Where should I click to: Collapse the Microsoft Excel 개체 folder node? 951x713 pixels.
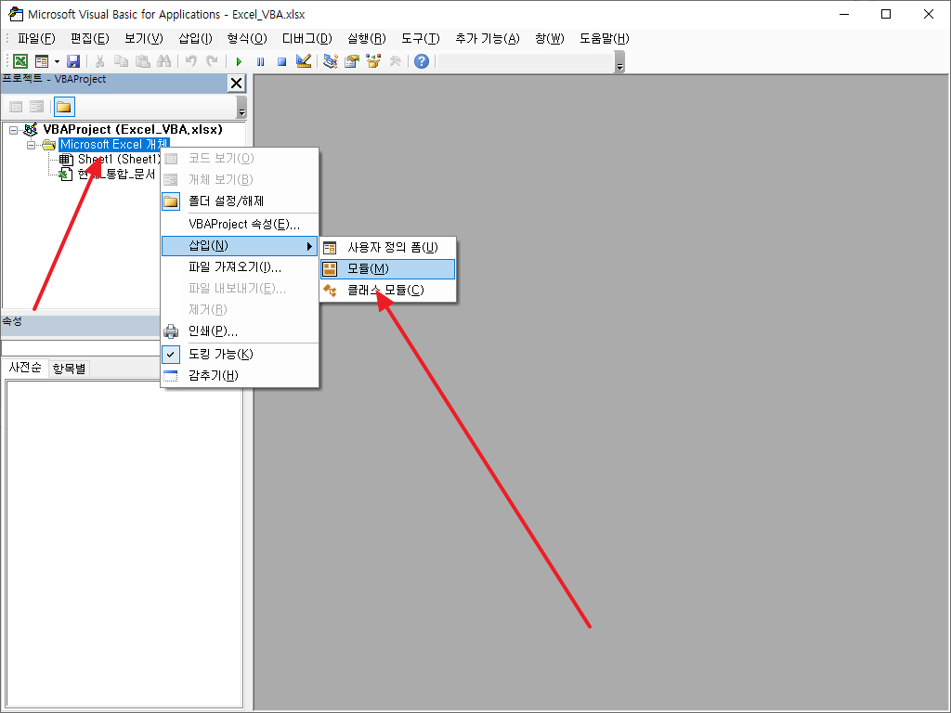pos(31,146)
